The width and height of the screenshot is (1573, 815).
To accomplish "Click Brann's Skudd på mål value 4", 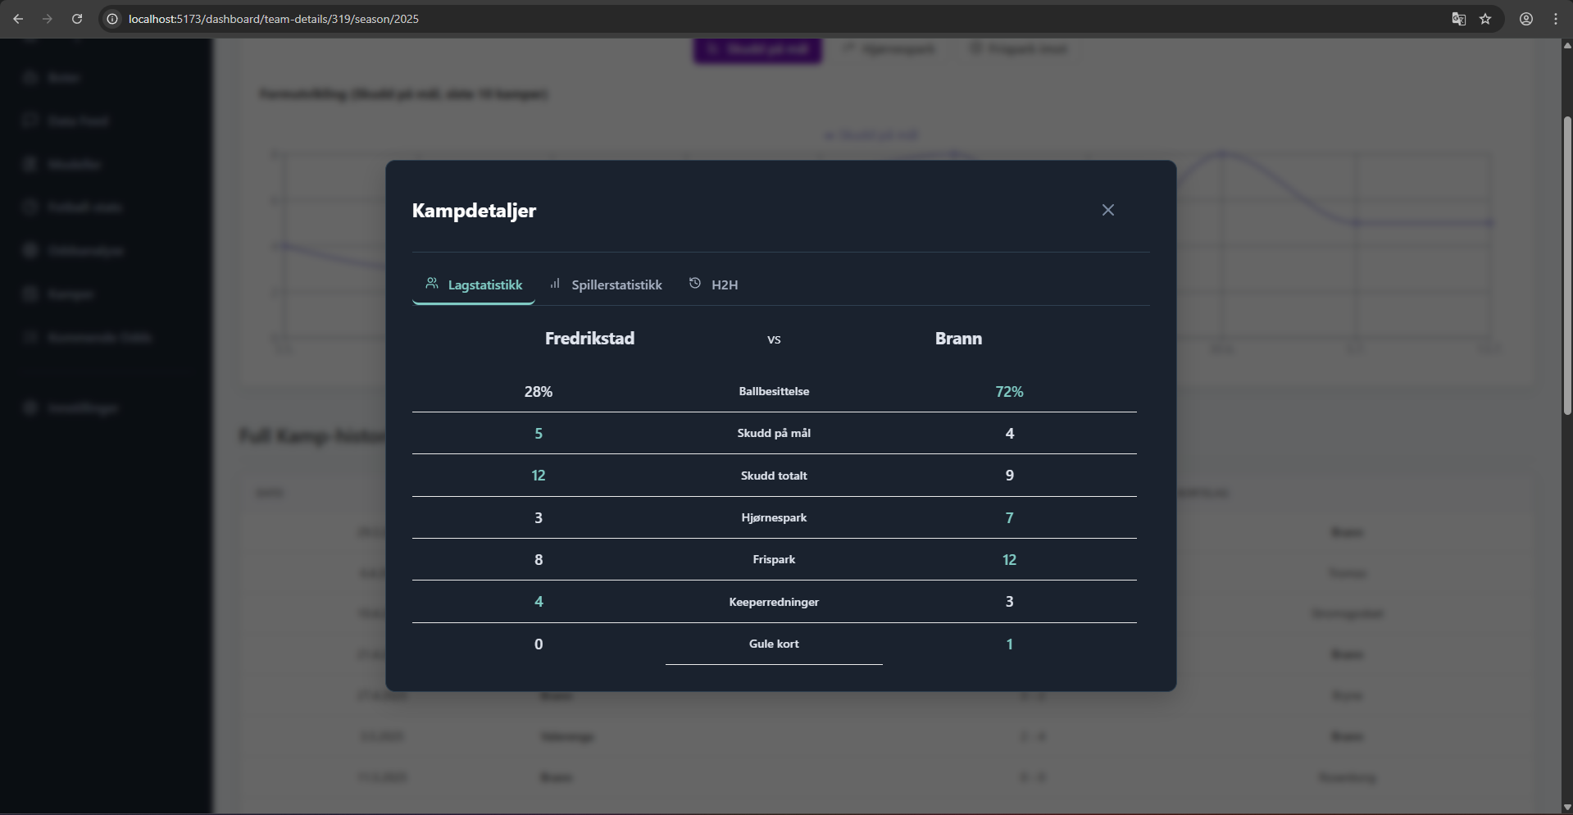I will tap(1009, 434).
